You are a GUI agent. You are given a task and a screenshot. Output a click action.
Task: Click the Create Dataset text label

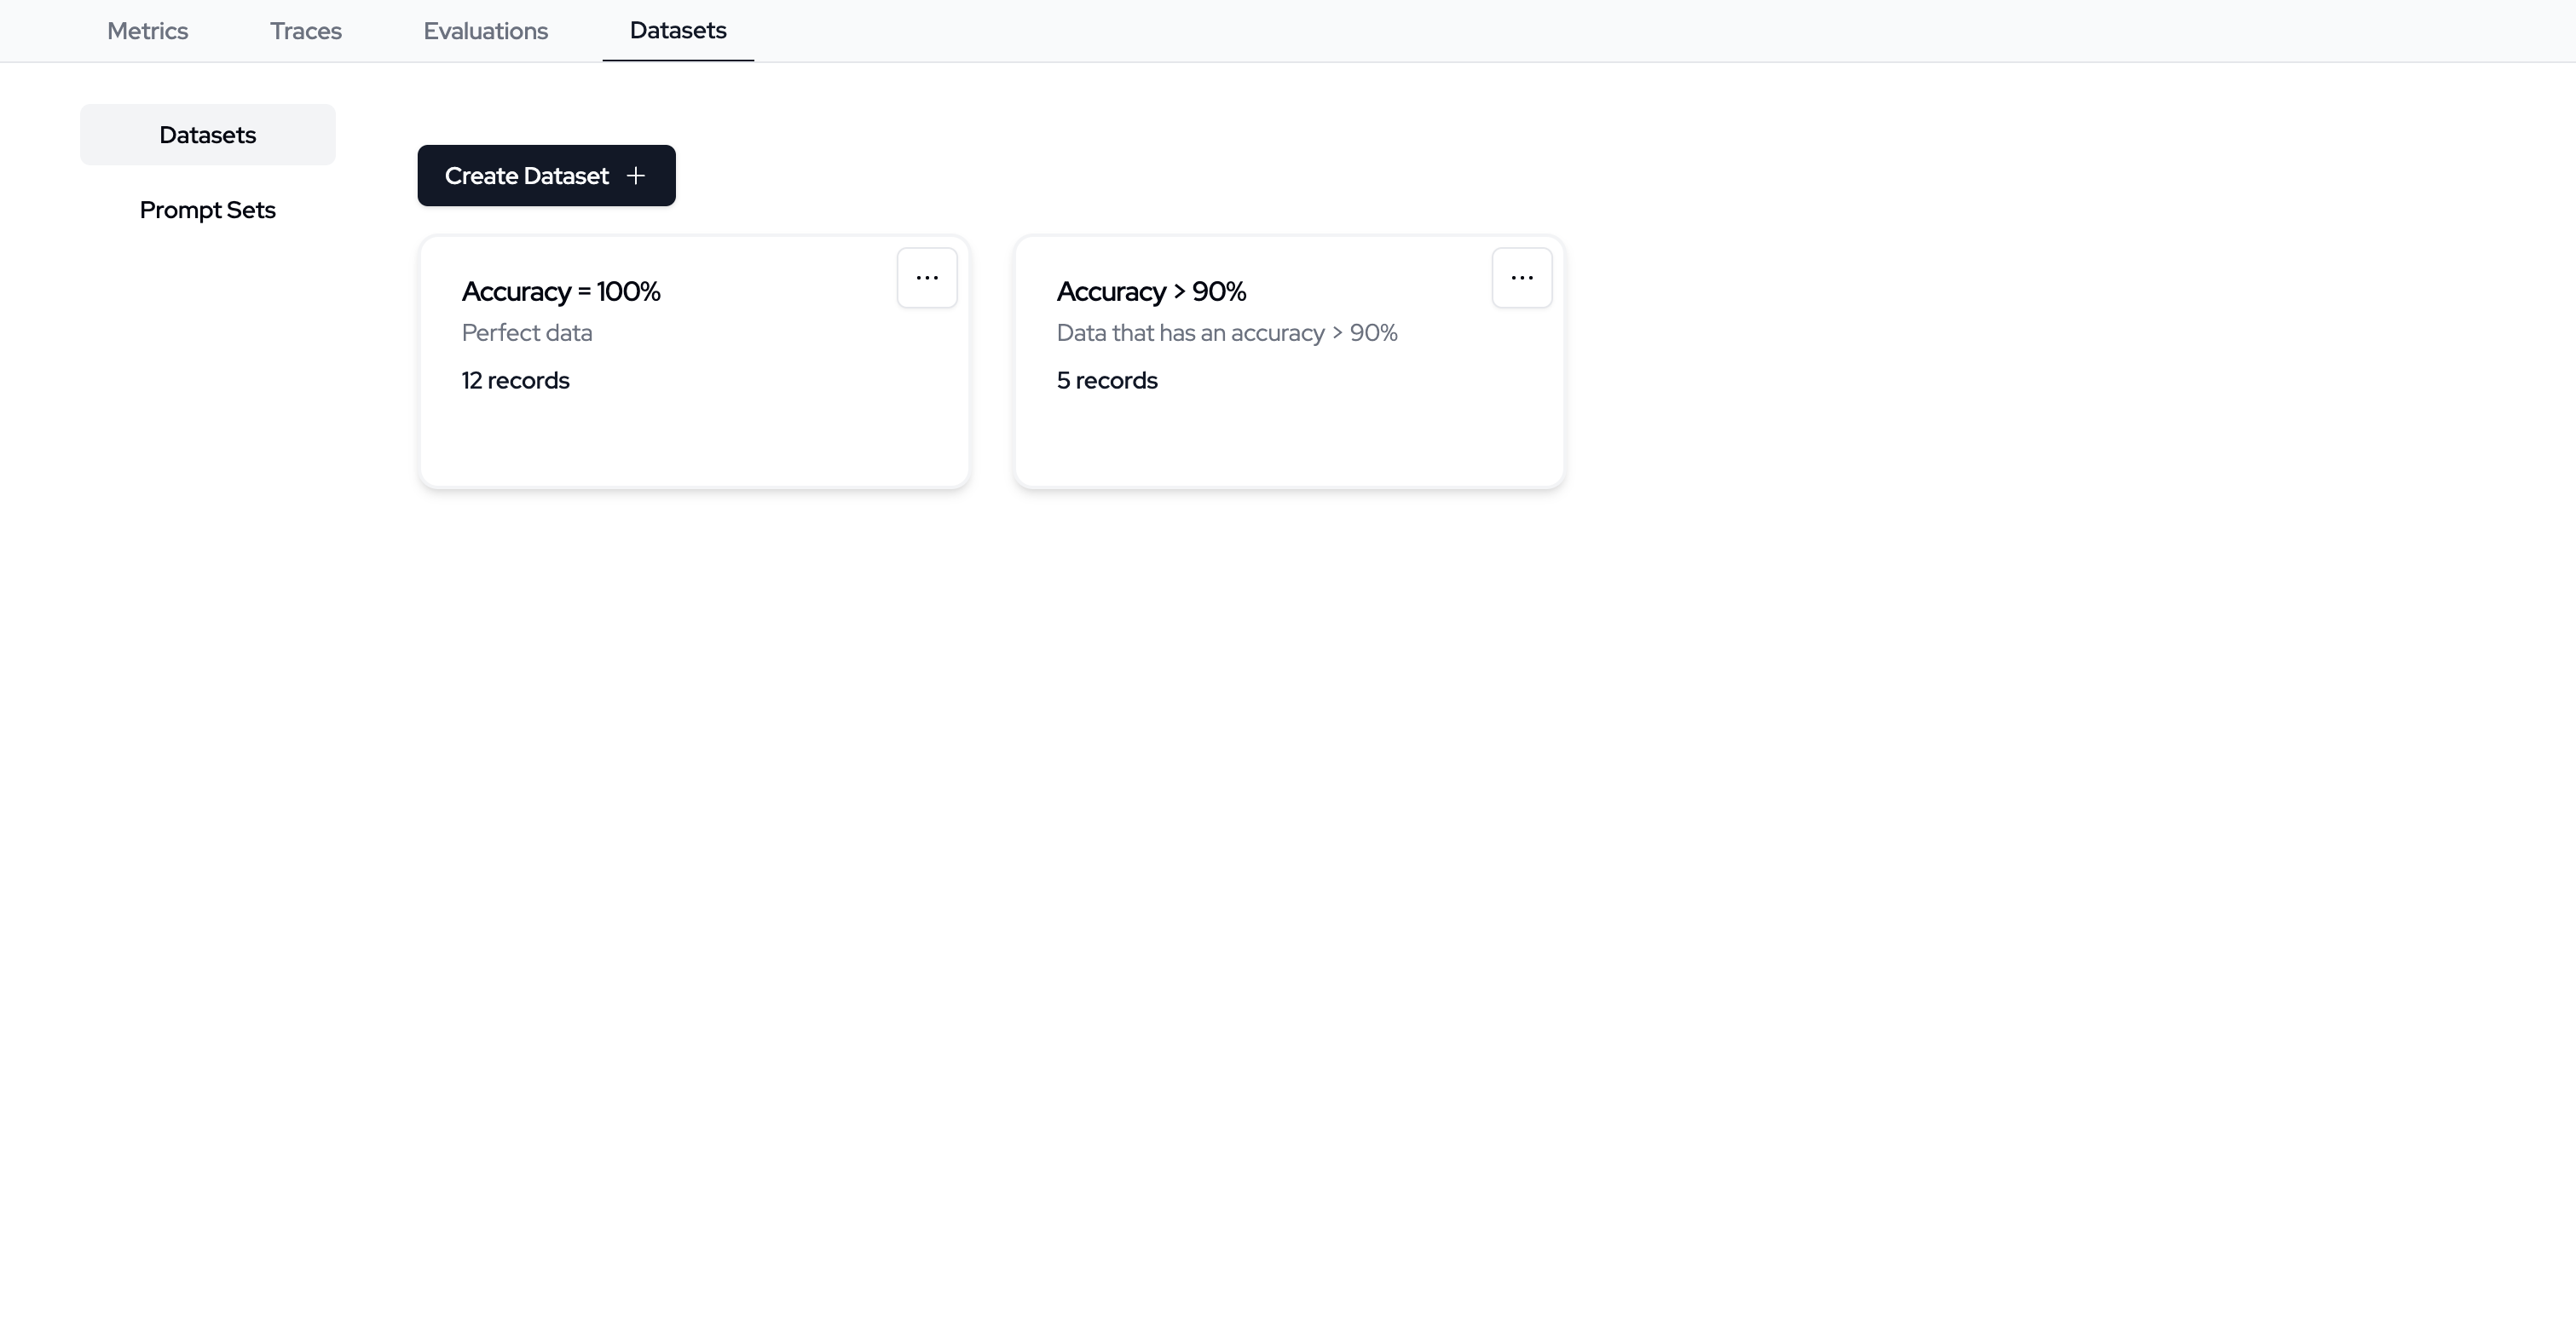coord(526,176)
